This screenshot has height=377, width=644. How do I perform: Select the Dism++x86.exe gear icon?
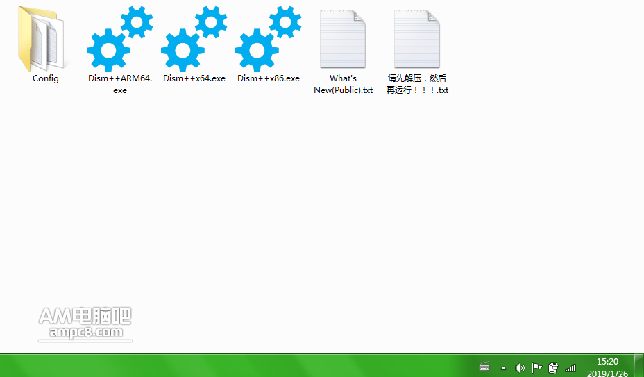click(x=268, y=39)
